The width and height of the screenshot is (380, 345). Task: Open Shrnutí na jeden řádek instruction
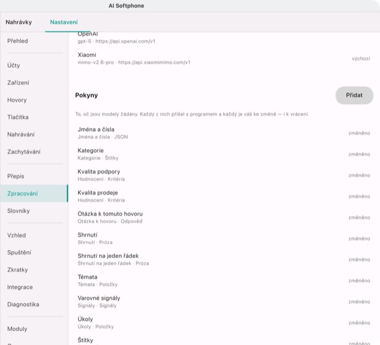click(x=224, y=259)
